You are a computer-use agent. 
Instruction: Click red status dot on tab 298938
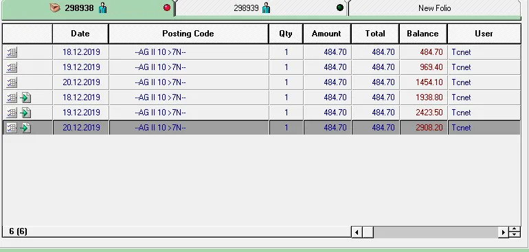tap(167, 8)
